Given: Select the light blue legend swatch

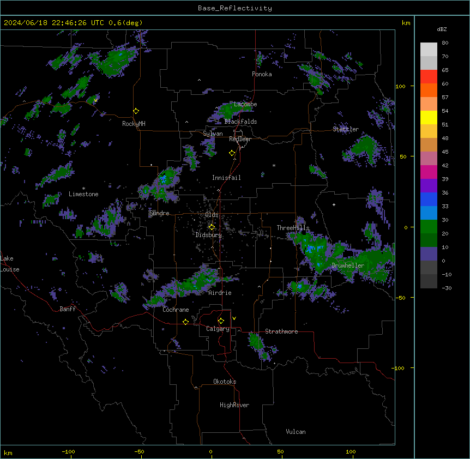Looking at the screenshot, I should tap(429, 213).
